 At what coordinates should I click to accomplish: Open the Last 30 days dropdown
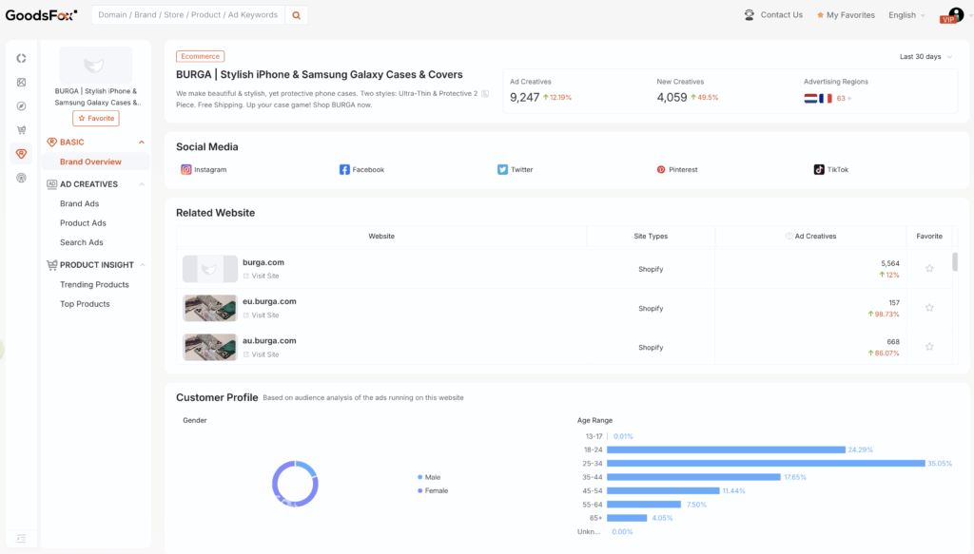925,56
